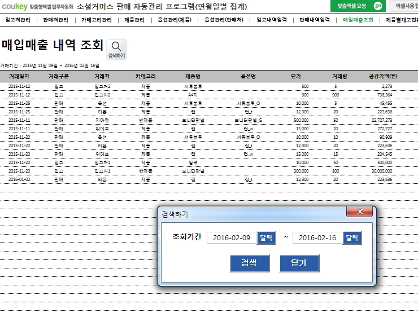This screenshot has width=418, height=313.
Task: Click the 지마켓 vendor cell
Action: point(102,120)
